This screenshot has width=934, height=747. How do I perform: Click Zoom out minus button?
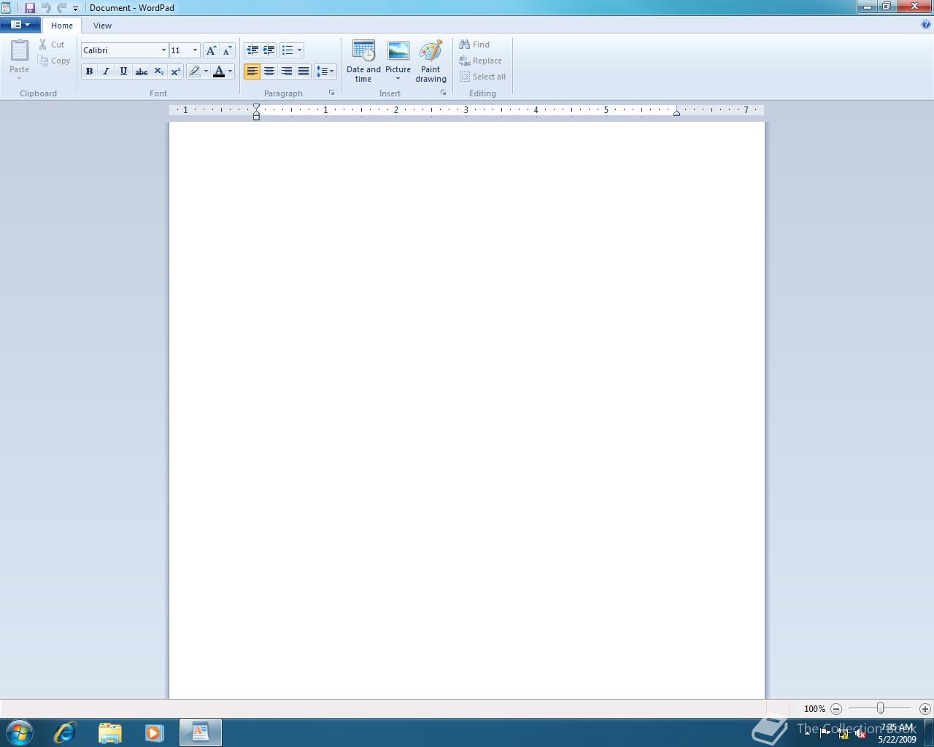coord(836,708)
